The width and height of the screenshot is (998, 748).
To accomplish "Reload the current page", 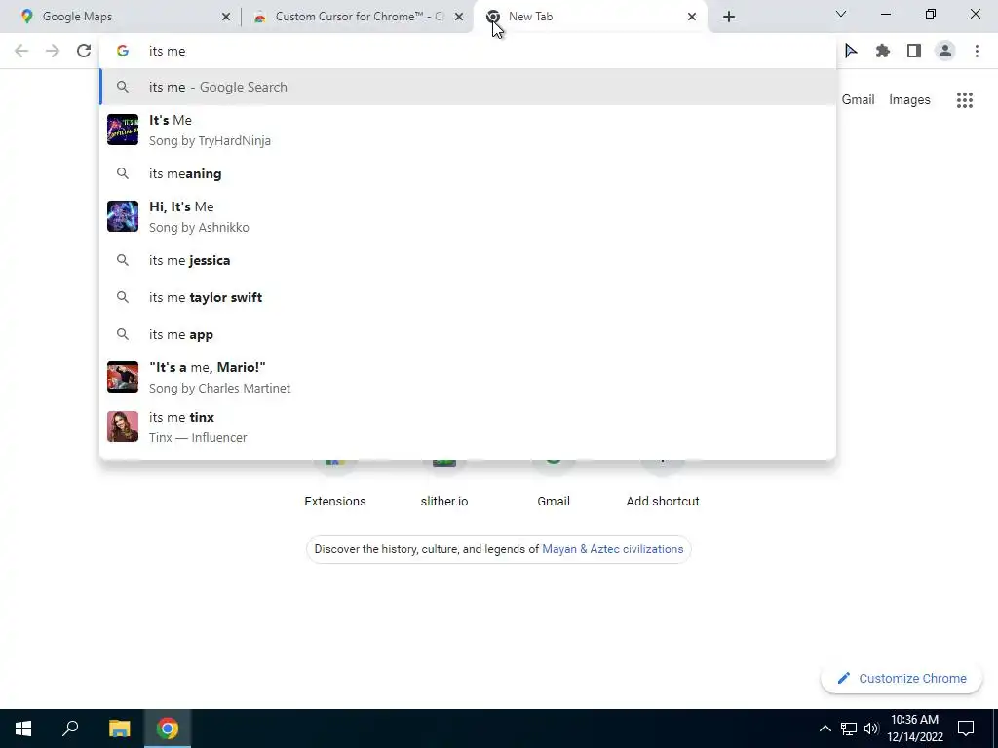I will tap(84, 51).
